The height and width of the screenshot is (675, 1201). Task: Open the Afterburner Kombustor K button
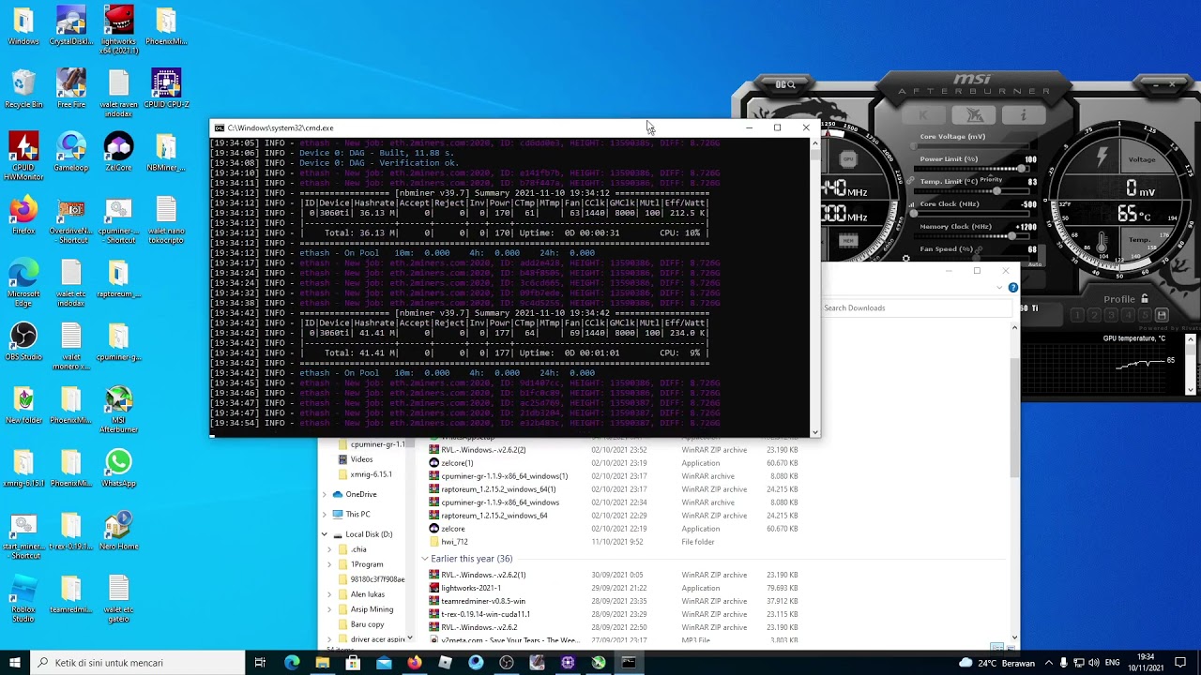click(x=923, y=115)
